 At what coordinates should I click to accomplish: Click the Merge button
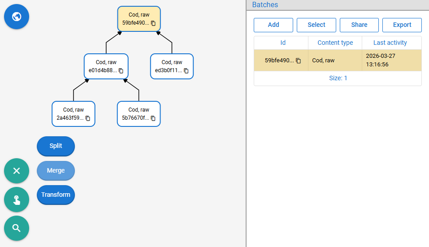coord(56,171)
